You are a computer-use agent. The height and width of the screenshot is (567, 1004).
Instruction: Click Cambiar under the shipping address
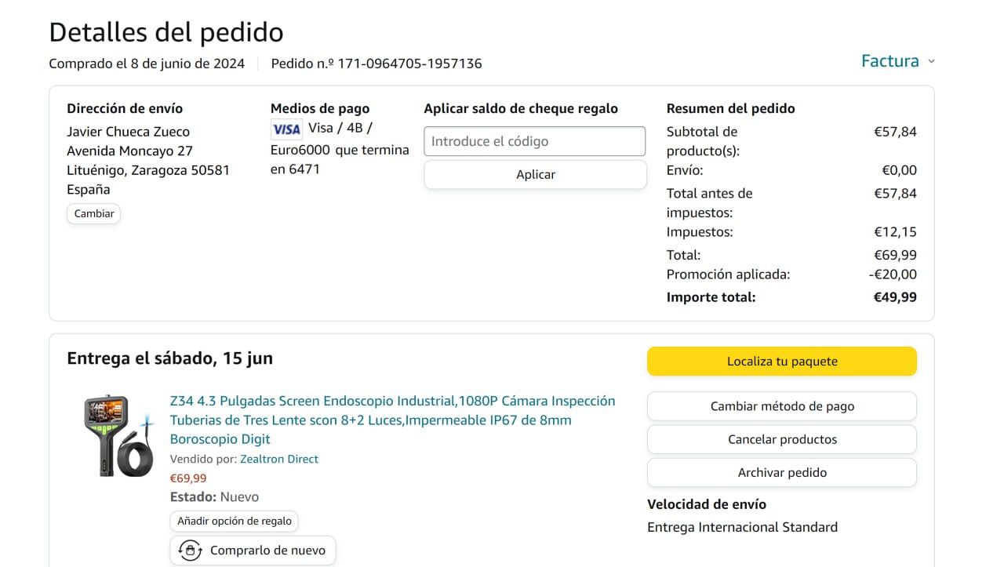coord(94,213)
